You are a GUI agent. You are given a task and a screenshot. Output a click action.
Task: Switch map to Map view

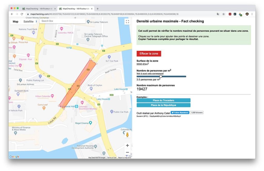pyautogui.click(x=15, y=22)
